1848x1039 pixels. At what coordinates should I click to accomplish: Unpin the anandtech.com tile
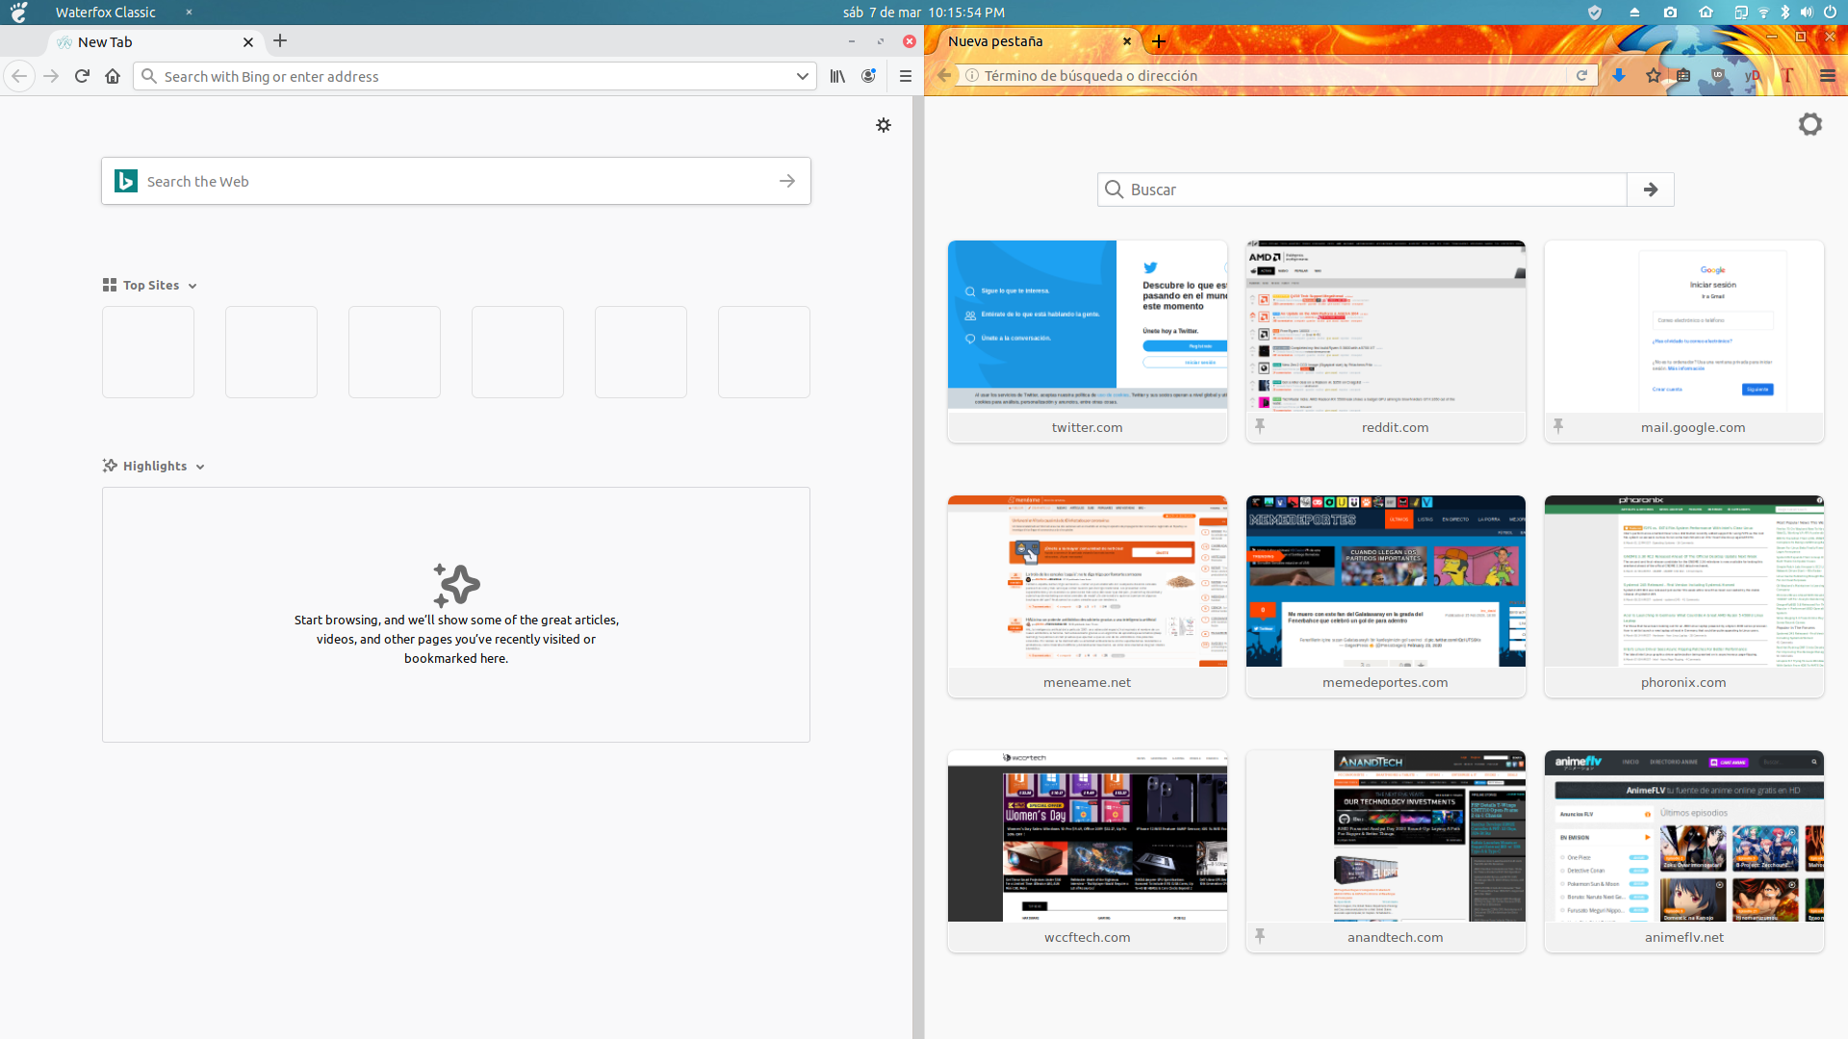(x=1261, y=935)
